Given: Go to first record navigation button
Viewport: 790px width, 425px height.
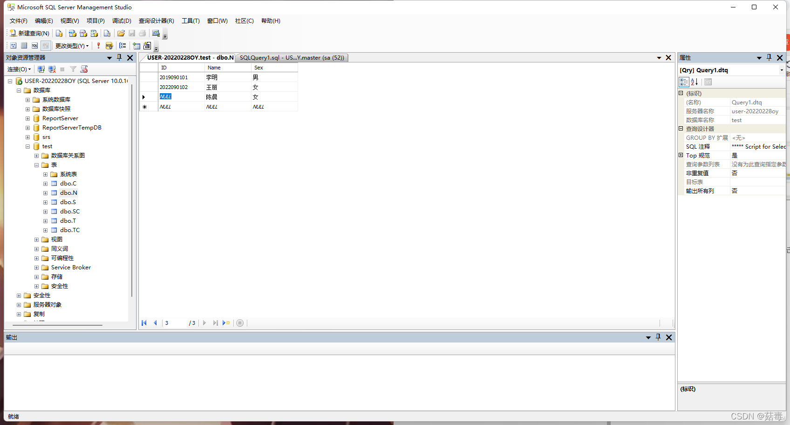Looking at the screenshot, I should [x=144, y=323].
